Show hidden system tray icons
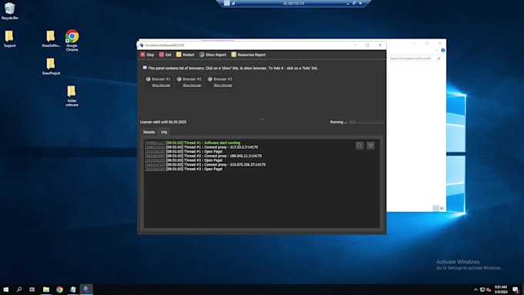 [x=475, y=290]
